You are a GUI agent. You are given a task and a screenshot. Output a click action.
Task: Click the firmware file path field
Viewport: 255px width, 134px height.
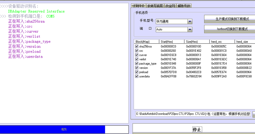[x=193, y=114]
